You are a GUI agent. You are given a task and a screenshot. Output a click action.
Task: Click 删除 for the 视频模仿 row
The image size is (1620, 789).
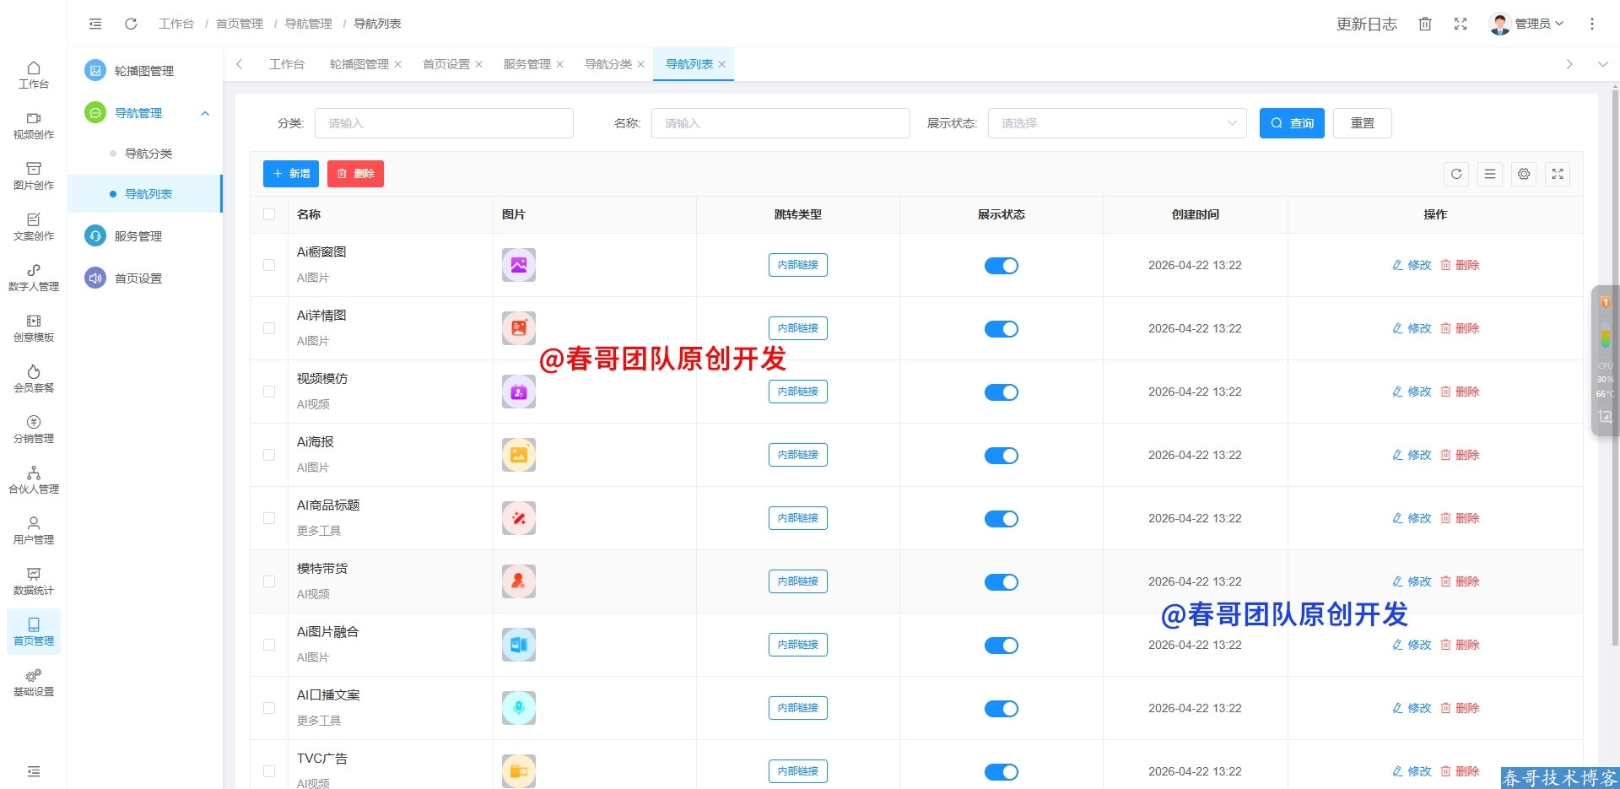pyautogui.click(x=1460, y=392)
